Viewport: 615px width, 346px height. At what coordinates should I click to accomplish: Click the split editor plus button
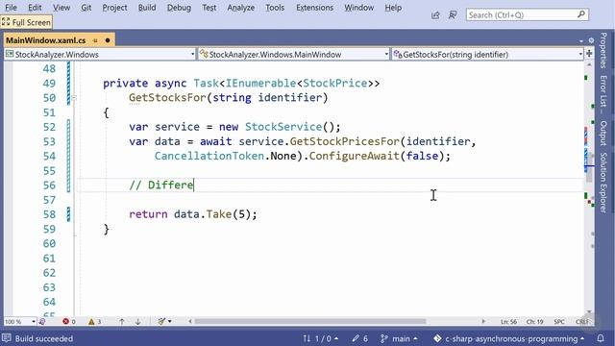point(589,54)
